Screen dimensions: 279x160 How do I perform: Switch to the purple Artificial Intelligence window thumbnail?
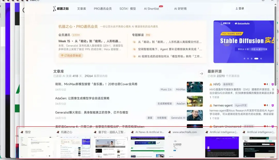coord(222,147)
